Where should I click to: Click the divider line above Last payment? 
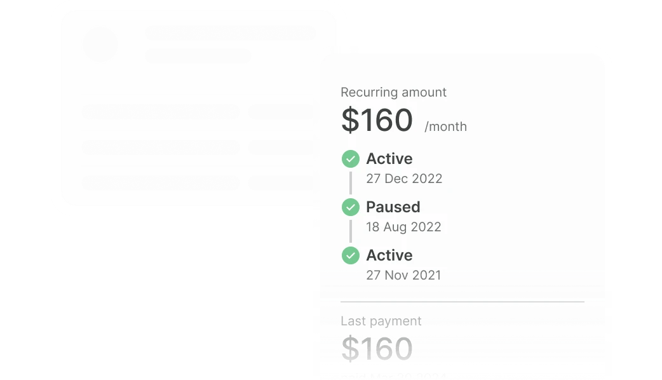pyautogui.click(x=462, y=301)
